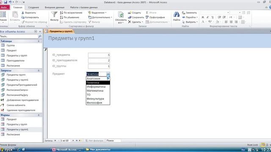Click the font color A icon
This screenshot has height=152, width=271.
pyautogui.click(x=203, y=22)
